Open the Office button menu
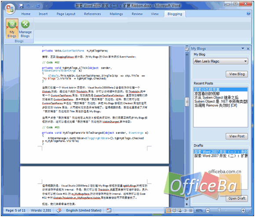The image size is (255, 217). tap(10, 8)
